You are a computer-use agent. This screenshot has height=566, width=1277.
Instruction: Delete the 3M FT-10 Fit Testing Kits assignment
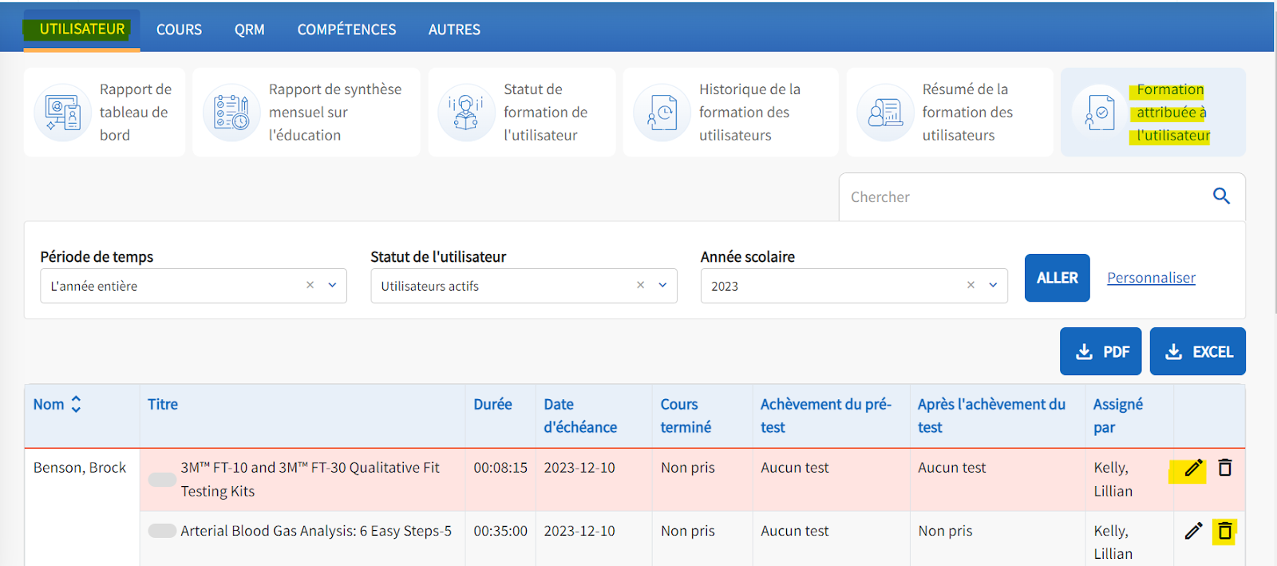(x=1225, y=468)
